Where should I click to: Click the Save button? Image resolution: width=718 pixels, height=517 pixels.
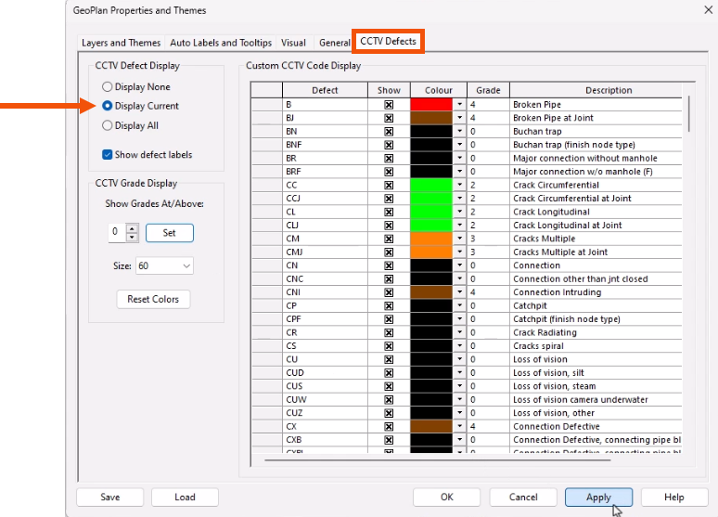click(109, 498)
